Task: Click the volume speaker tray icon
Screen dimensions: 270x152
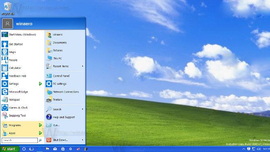Action: [259, 149]
